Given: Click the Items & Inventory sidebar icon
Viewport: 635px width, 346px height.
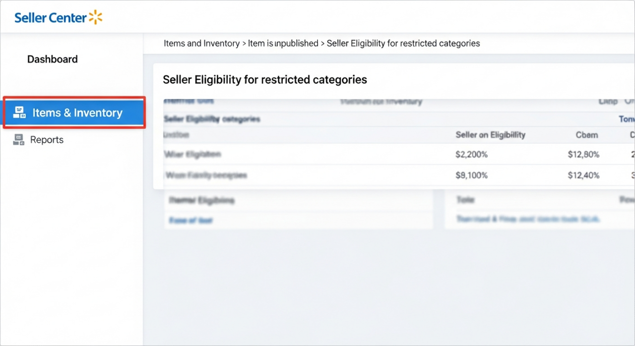Looking at the screenshot, I should click(19, 113).
